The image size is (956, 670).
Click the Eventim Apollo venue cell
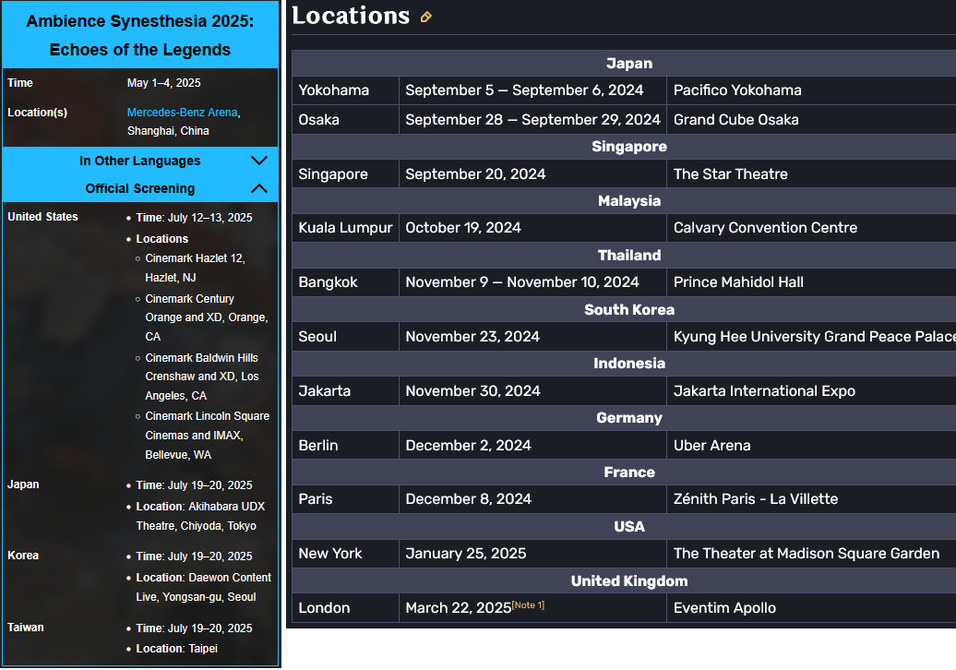[x=811, y=608]
